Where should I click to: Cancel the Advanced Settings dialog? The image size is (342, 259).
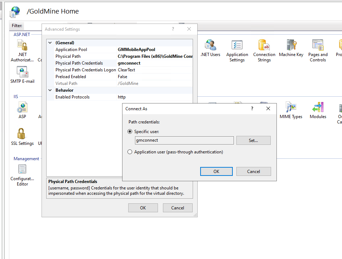pos(178,208)
